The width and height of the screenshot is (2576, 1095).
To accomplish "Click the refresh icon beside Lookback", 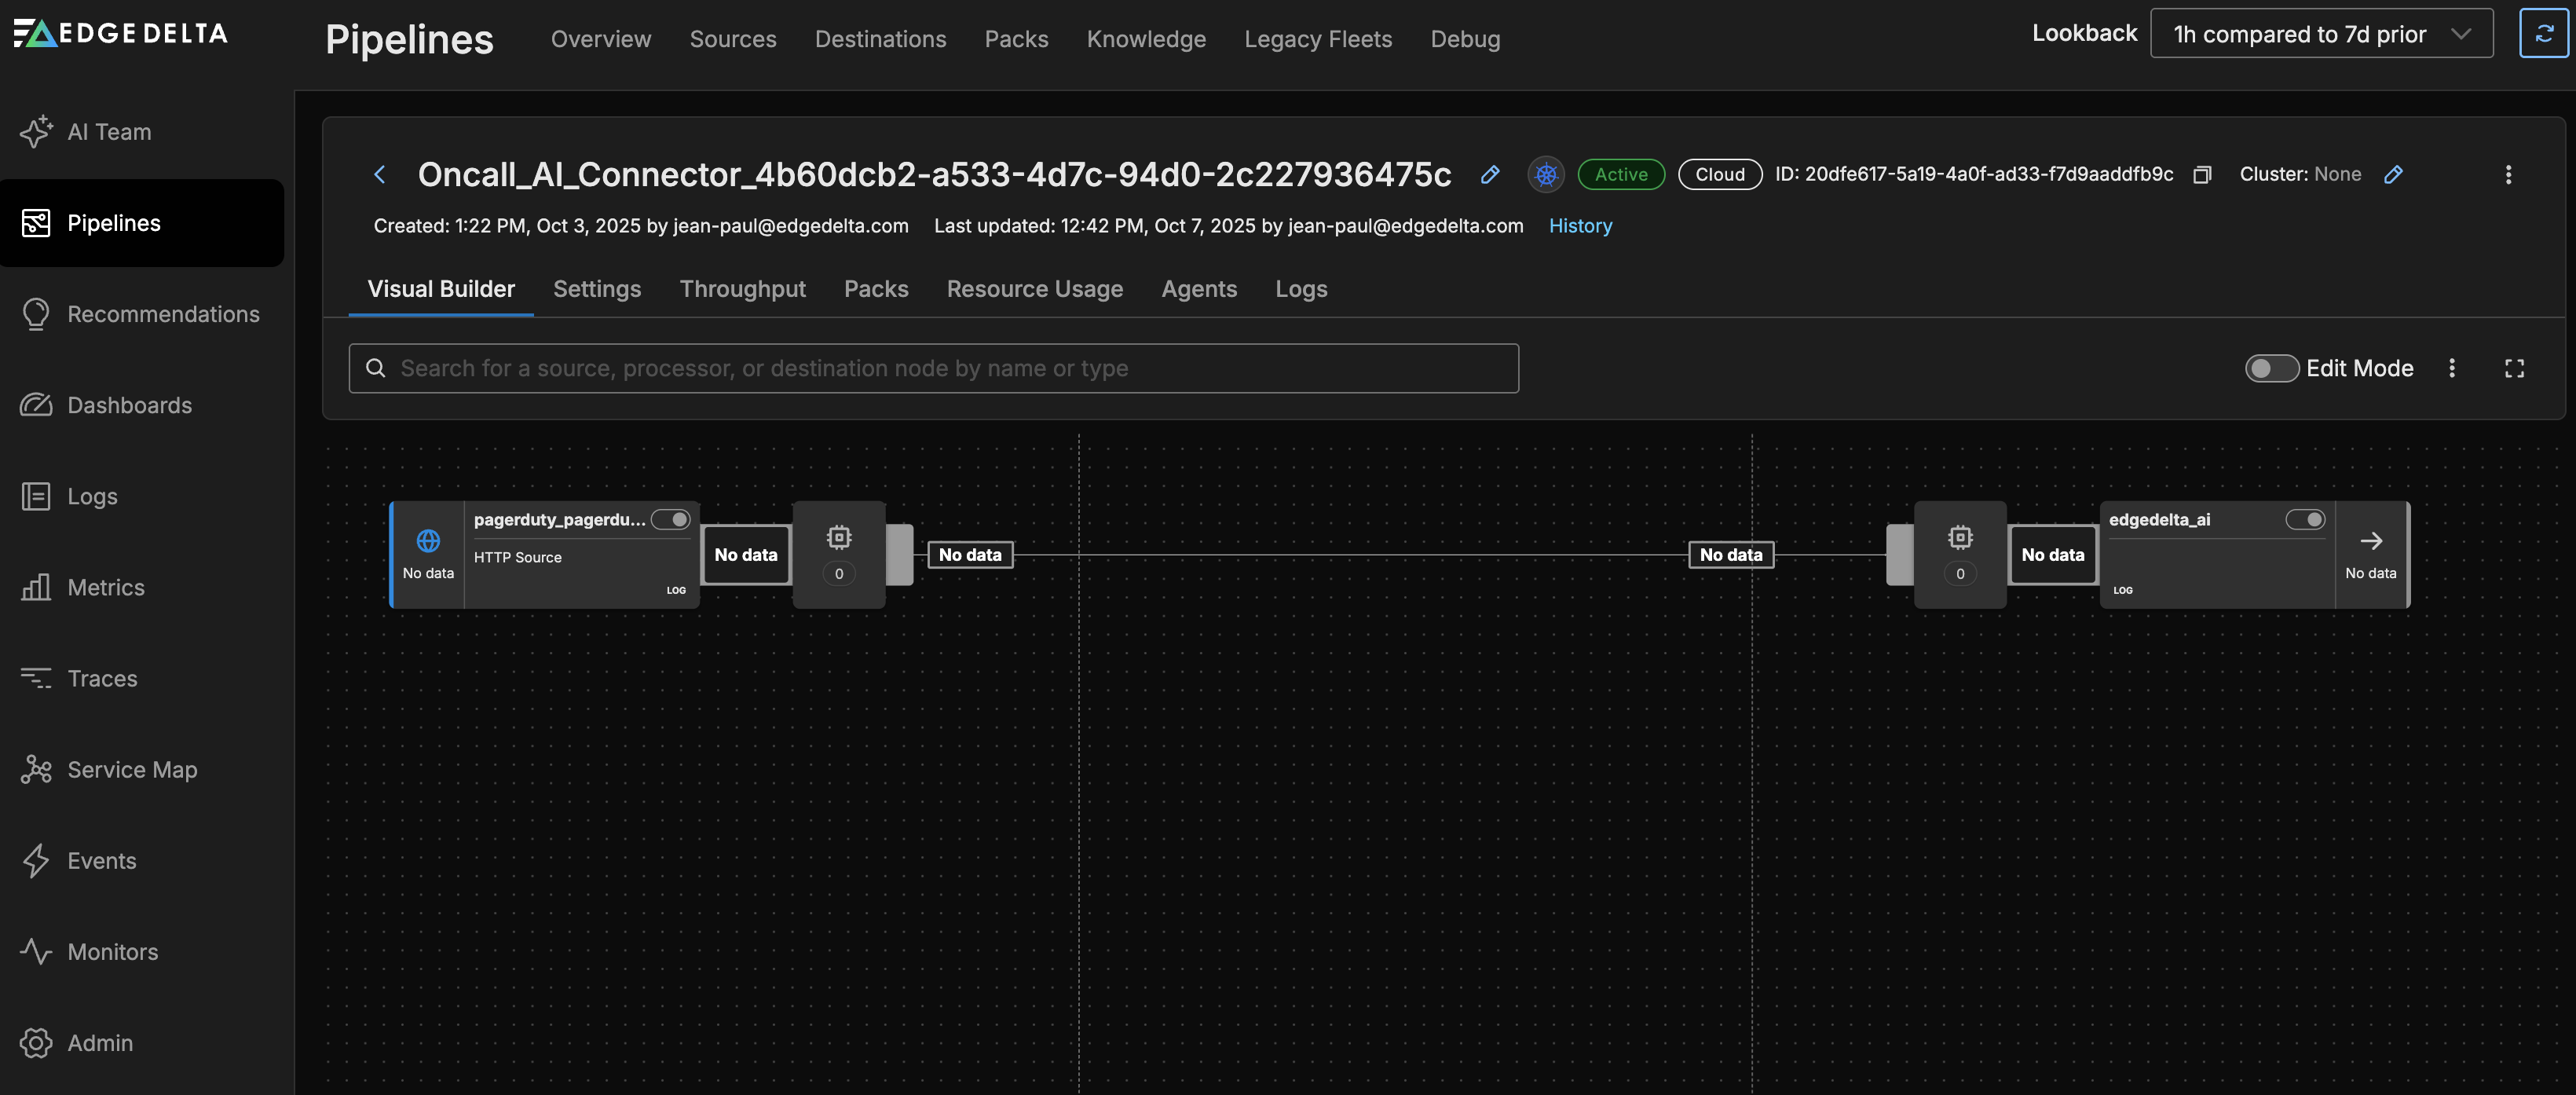I will click(2543, 34).
